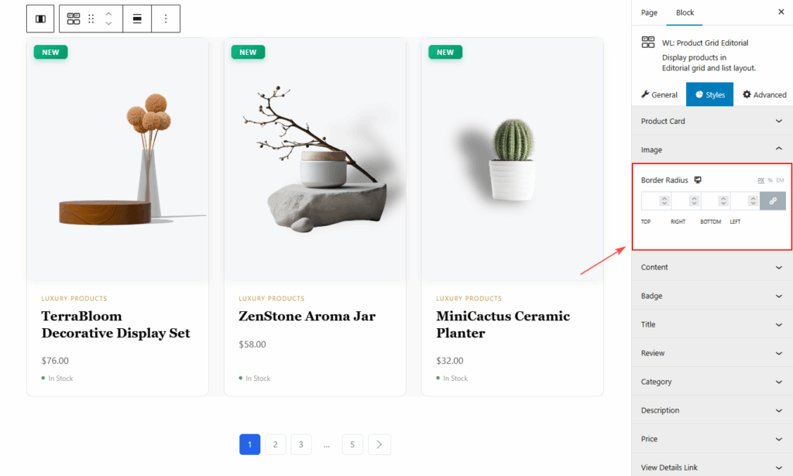Open the ZenStone Aroma Jar product title
Viewport: 793px width, 476px height.
click(307, 316)
